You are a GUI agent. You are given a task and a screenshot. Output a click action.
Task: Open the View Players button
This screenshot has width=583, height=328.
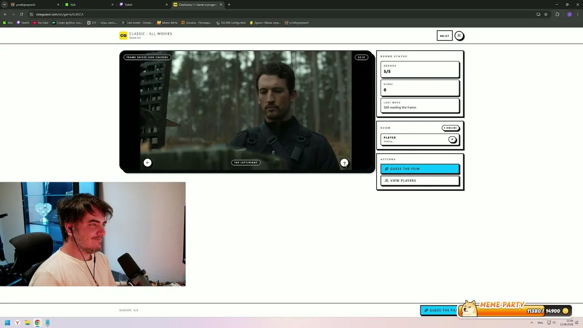(420, 180)
